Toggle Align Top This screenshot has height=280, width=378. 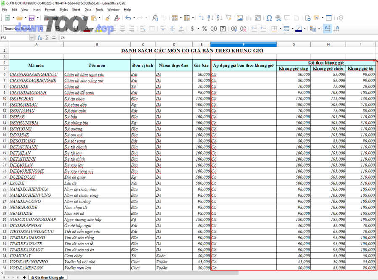point(163,29)
